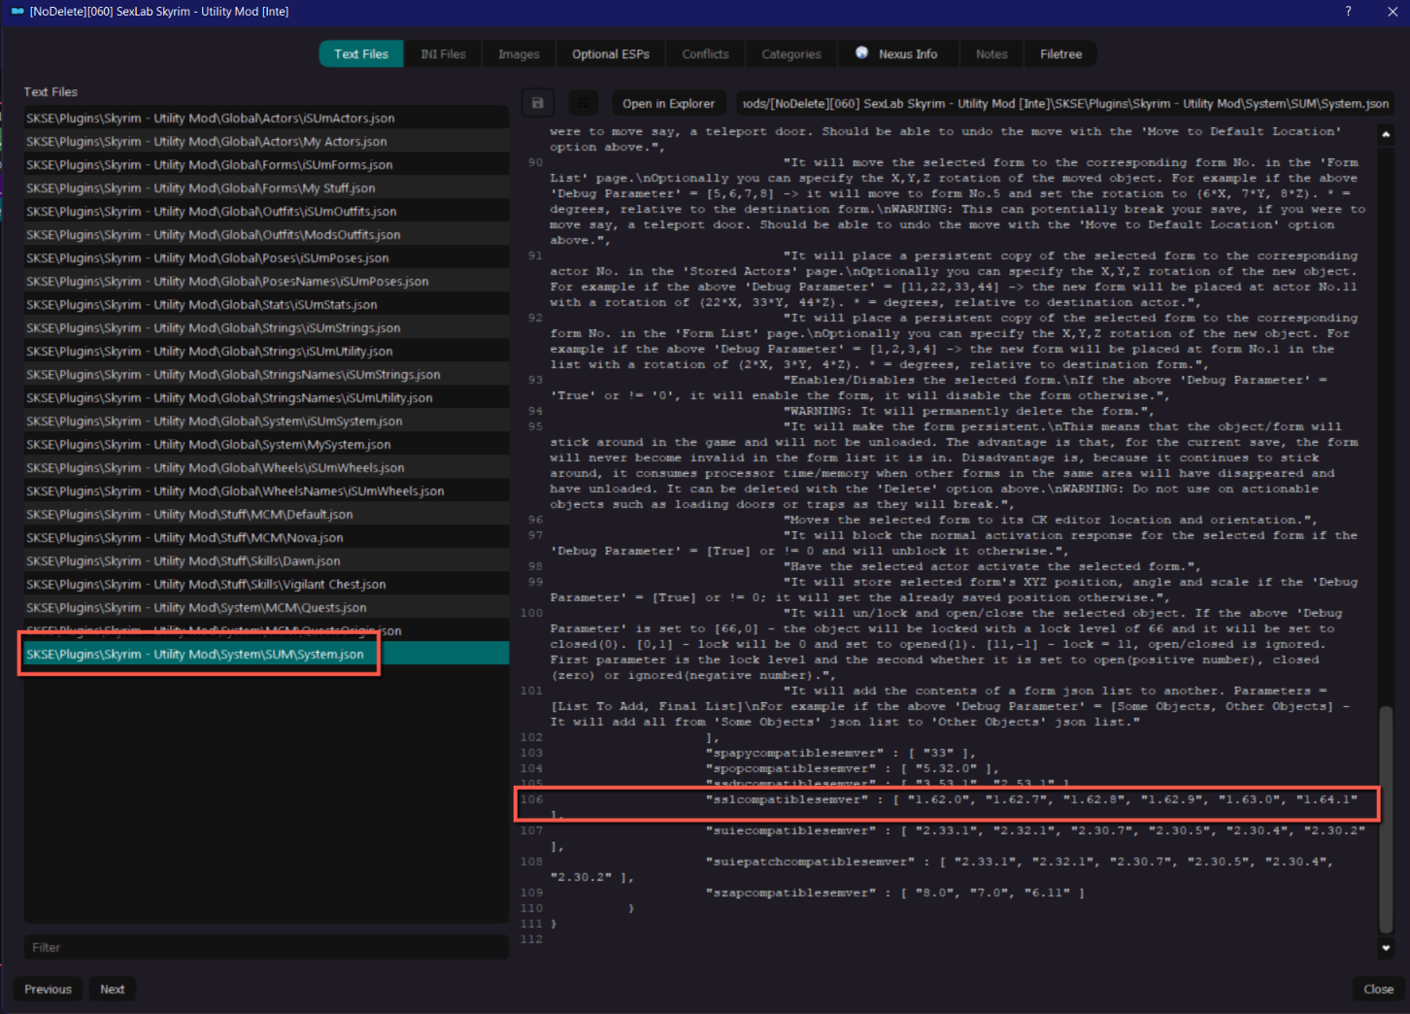This screenshot has height=1014, width=1410.
Task: Open the Conflicts tab
Action: coord(705,54)
